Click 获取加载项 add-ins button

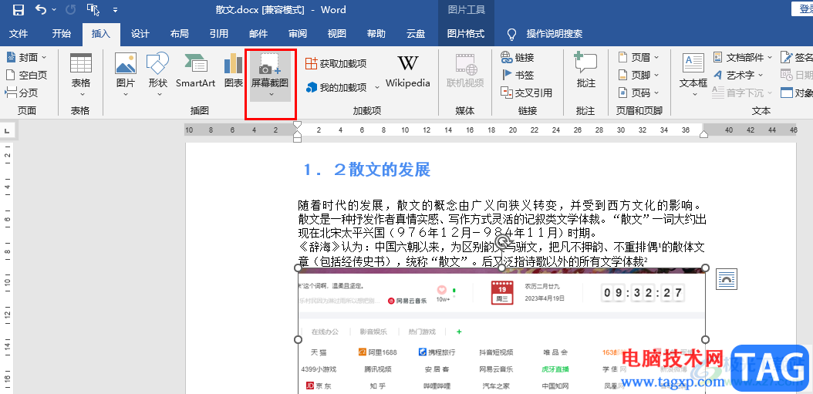336,64
